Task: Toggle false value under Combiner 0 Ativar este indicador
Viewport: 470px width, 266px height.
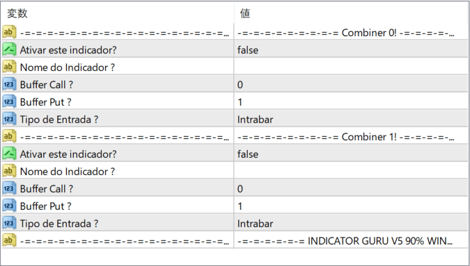Action: click(351, 50)
